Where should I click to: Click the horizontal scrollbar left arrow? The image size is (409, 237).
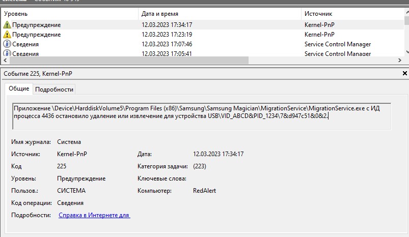tap(5, 60)
